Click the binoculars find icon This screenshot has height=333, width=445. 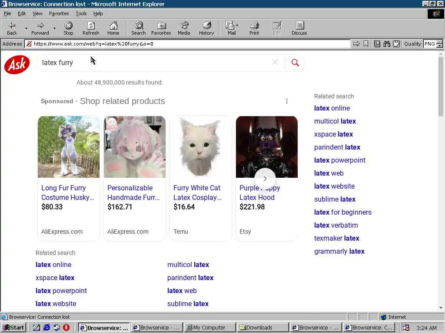click(387, 44)
